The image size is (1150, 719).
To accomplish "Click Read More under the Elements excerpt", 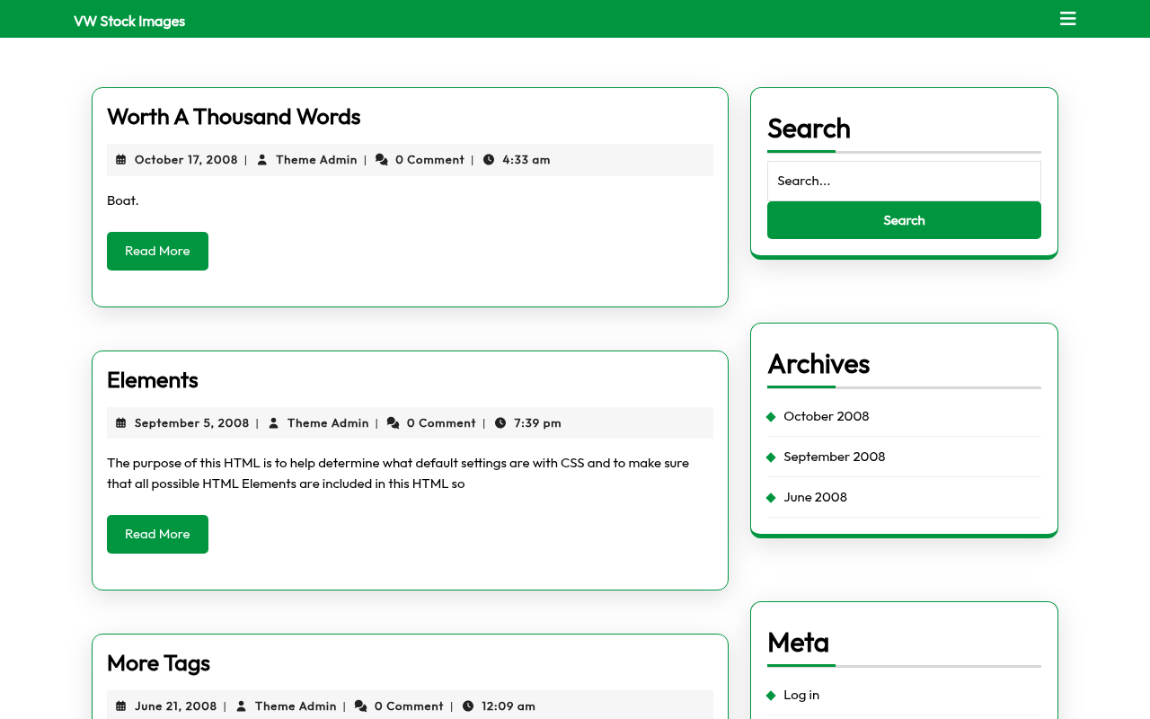I will (157, 534).
